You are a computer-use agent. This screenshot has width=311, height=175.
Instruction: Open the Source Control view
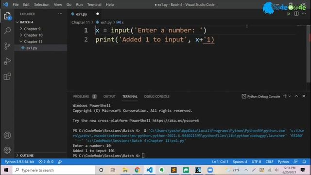7,46
